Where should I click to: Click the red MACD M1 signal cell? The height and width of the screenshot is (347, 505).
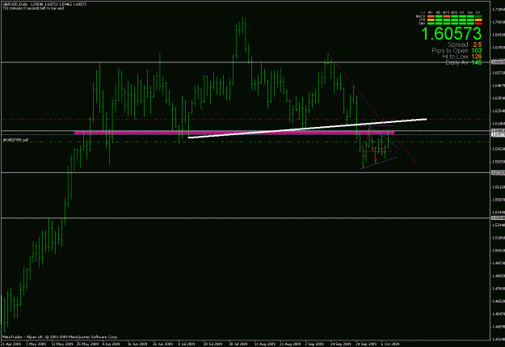pyautogui.click(x=431, y=16)
